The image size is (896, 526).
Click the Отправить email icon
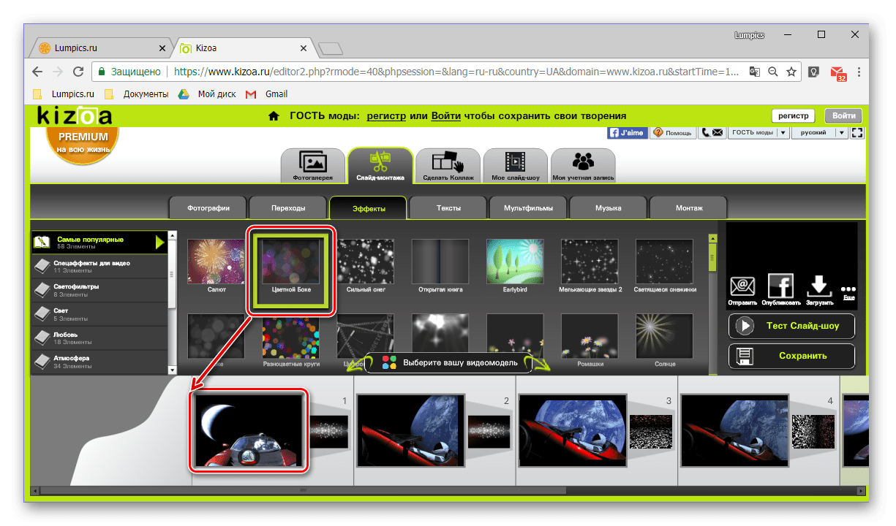[742, 290]
